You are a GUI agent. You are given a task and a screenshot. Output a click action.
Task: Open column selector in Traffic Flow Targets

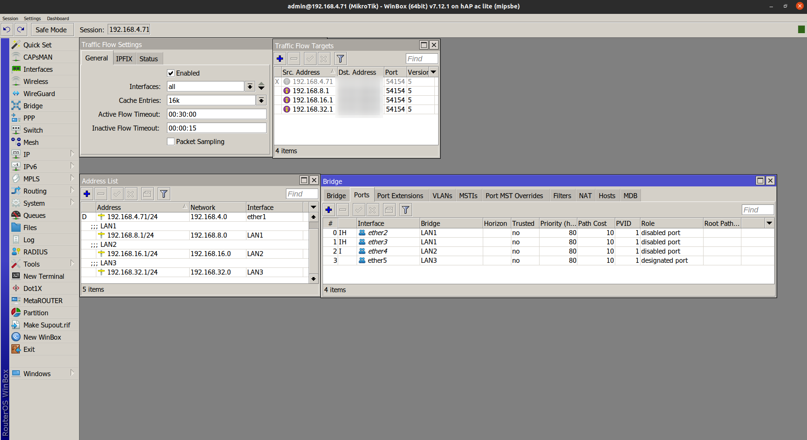pyautogui.click(x=433, y=72)
